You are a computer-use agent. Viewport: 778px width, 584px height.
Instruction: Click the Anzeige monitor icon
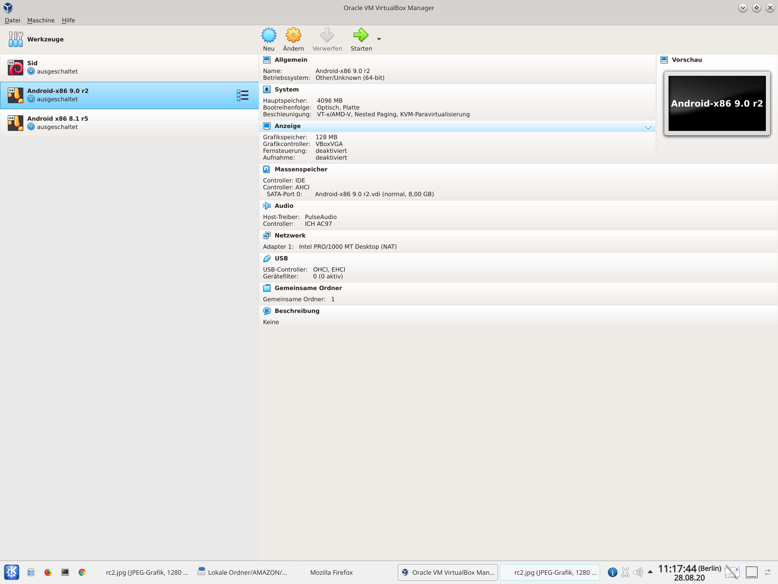point(266,126)
